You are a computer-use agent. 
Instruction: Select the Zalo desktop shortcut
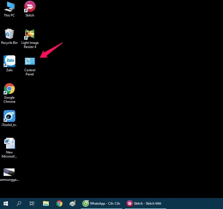tap(9, 61)
